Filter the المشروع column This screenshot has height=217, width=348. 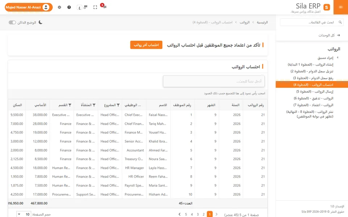118,105
